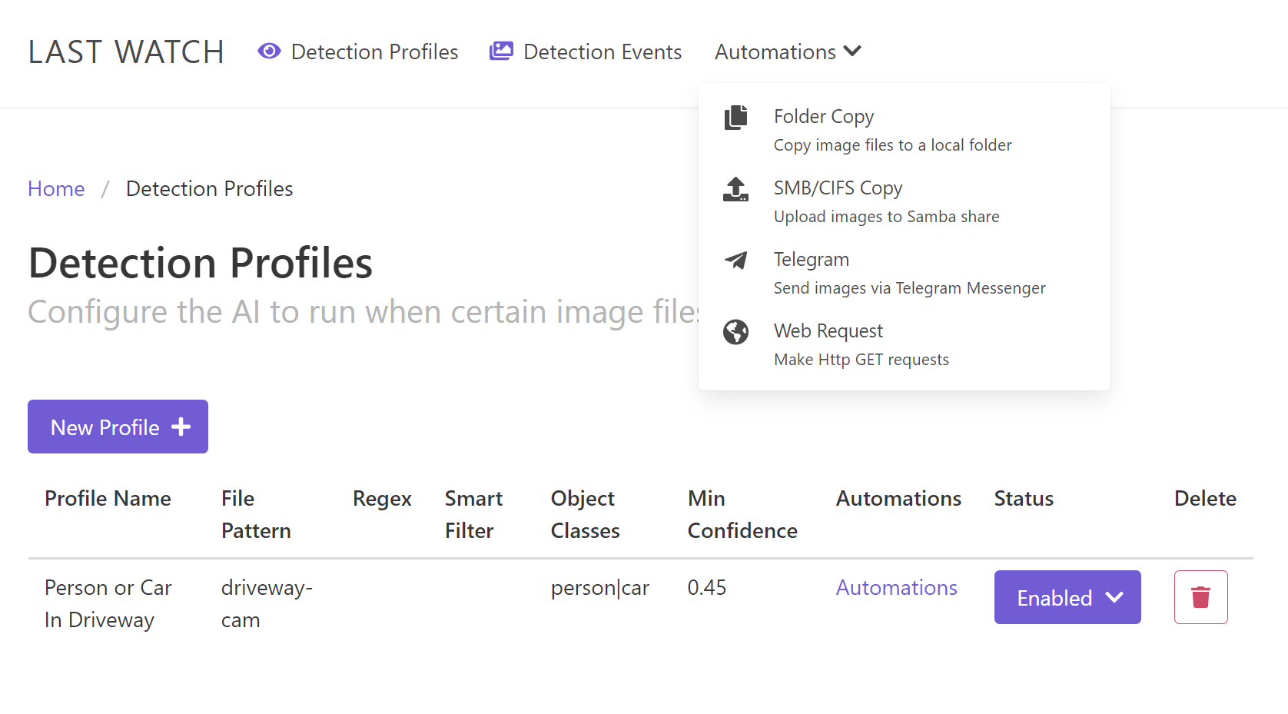Click the SMB/CIFS upload icon
The height and width of the screenshot is (714, 1288).
click(735, 189)
